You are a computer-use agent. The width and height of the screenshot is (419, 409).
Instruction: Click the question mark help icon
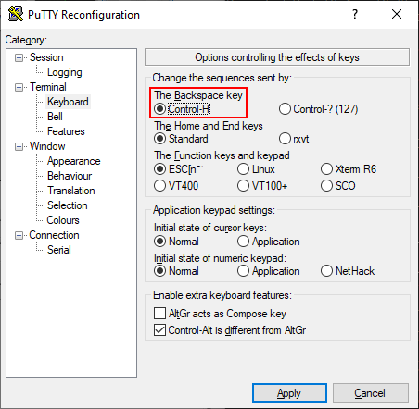355,14
